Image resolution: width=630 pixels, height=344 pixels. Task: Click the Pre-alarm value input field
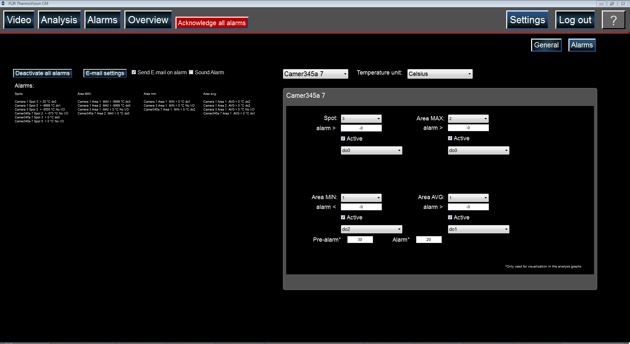click(360, 240)
